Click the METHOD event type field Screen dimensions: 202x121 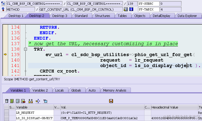click(20, 9)
